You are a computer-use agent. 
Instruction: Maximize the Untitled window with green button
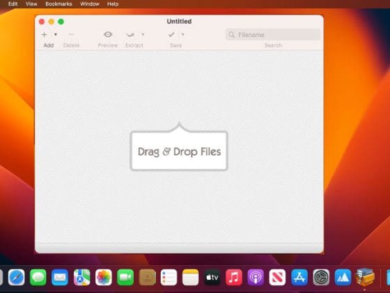tap(61, 22)
